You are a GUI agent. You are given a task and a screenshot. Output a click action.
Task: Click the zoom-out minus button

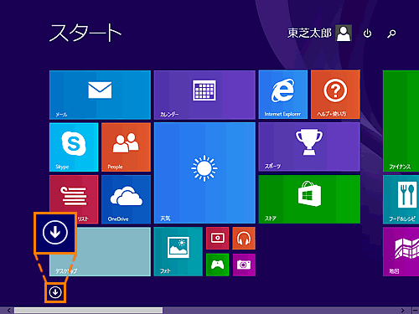point(416,310)
